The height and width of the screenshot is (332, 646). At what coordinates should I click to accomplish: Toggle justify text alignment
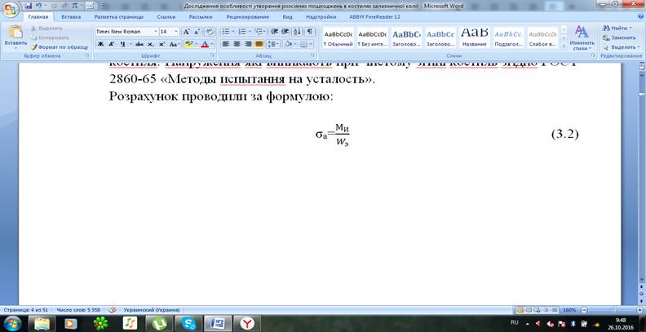tap(259, 44)
